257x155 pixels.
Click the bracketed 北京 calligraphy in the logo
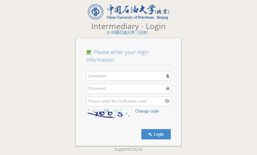(x=162, y=12)
